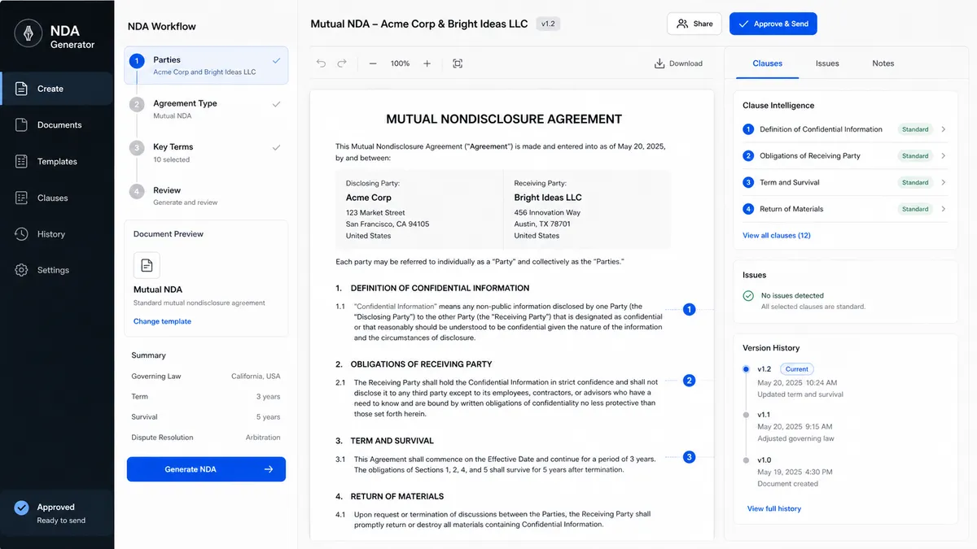Click clause number 4 badge in Clause Intelligence
The height and width of the screenshot is (549, 977).
coord(748,209)
